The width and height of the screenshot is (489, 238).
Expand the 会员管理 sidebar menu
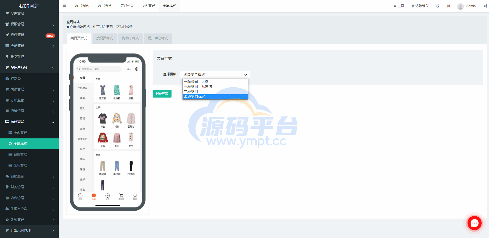29,46
